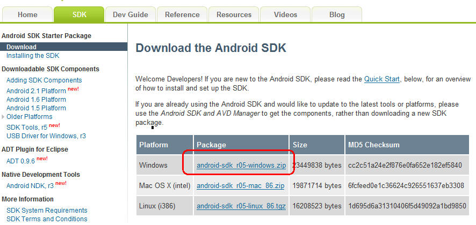Open the Home tab
The width and height of the screenshot is (476, 225).
coord(27,14)
